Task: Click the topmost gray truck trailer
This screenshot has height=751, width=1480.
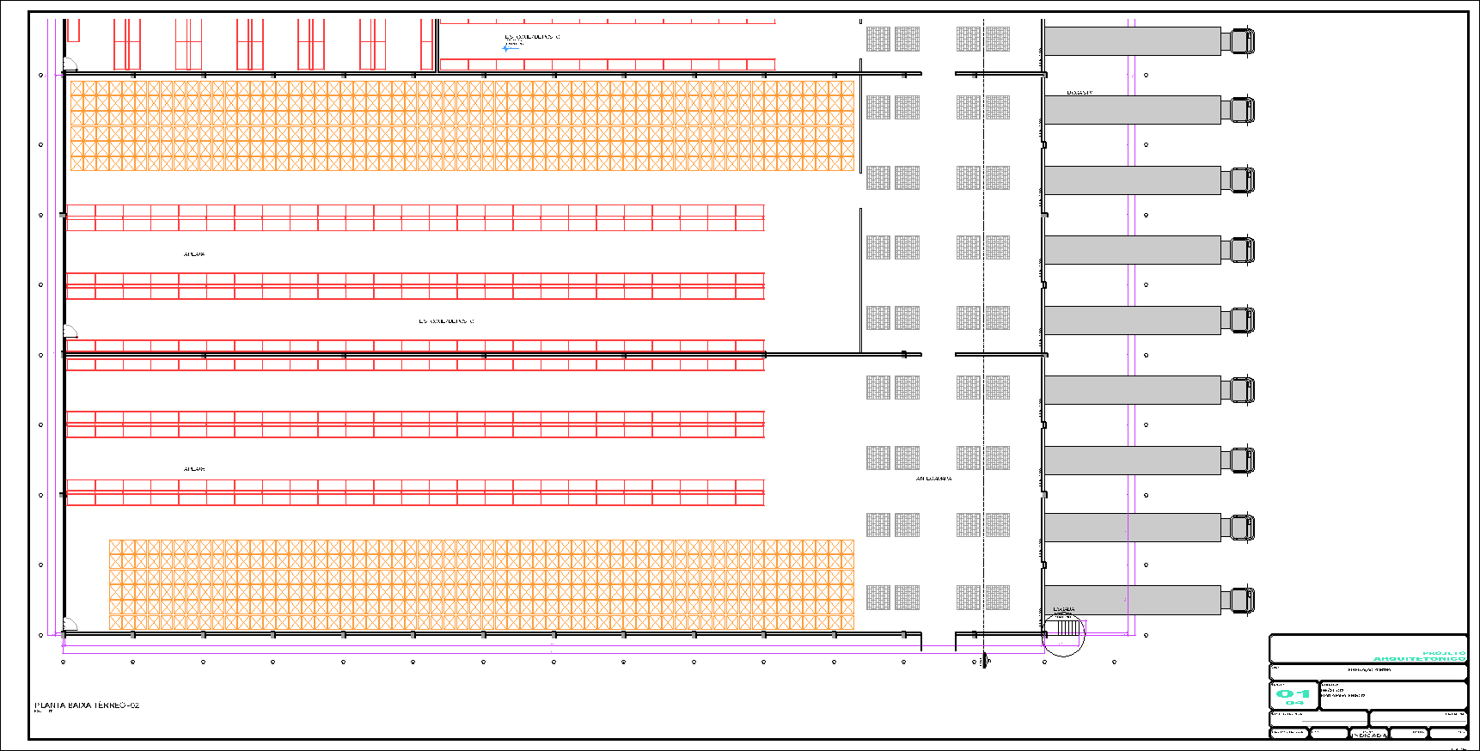Action: [x=1132, y=41]
